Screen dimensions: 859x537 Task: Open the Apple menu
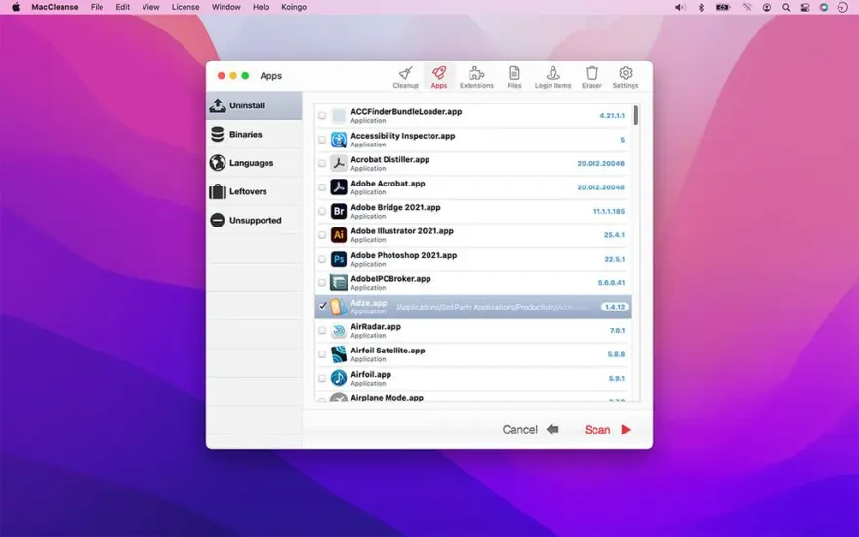click(16, 7)
